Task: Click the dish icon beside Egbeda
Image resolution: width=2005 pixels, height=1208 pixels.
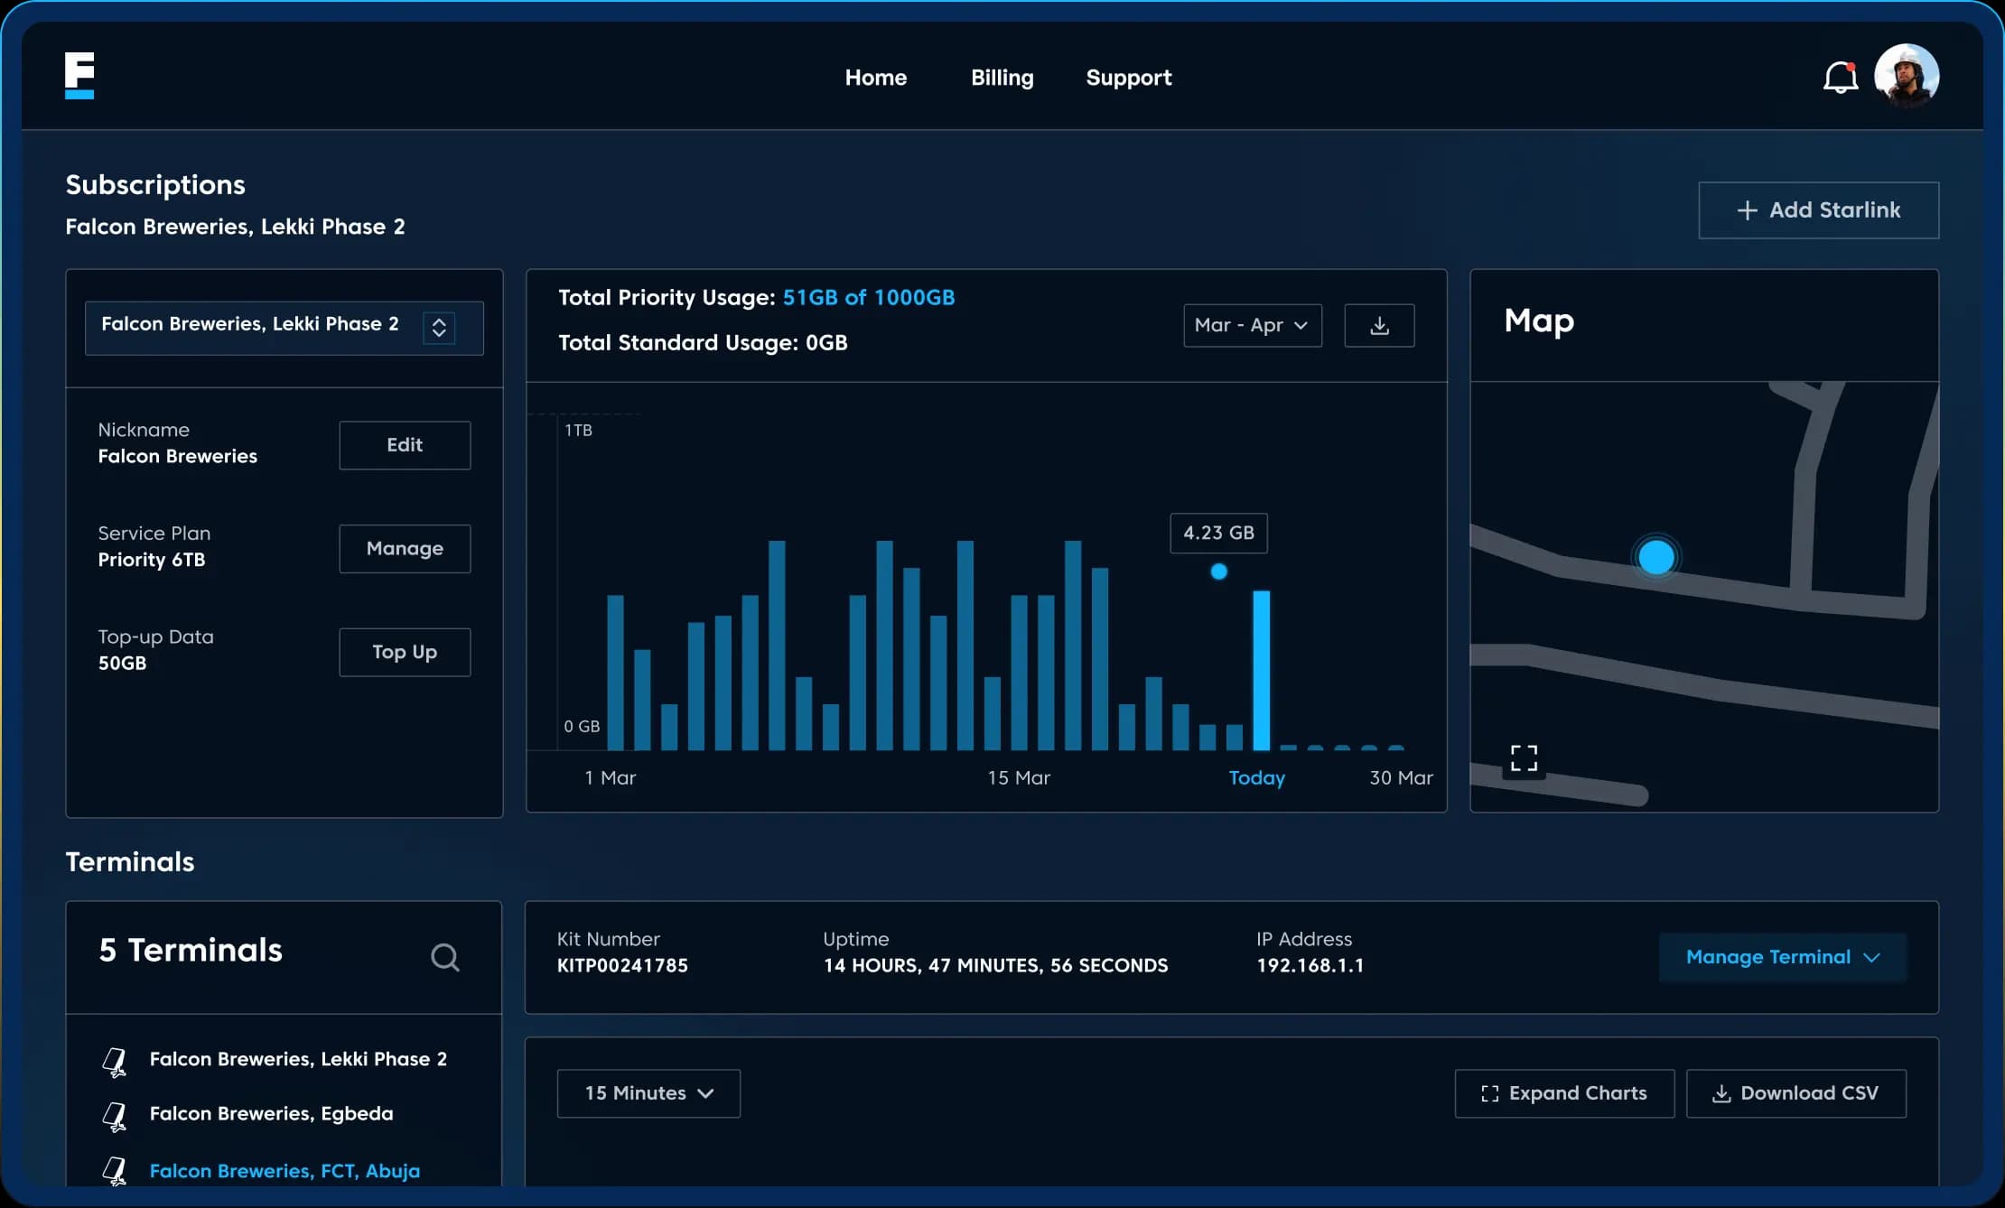Action: click(115, 1116)
